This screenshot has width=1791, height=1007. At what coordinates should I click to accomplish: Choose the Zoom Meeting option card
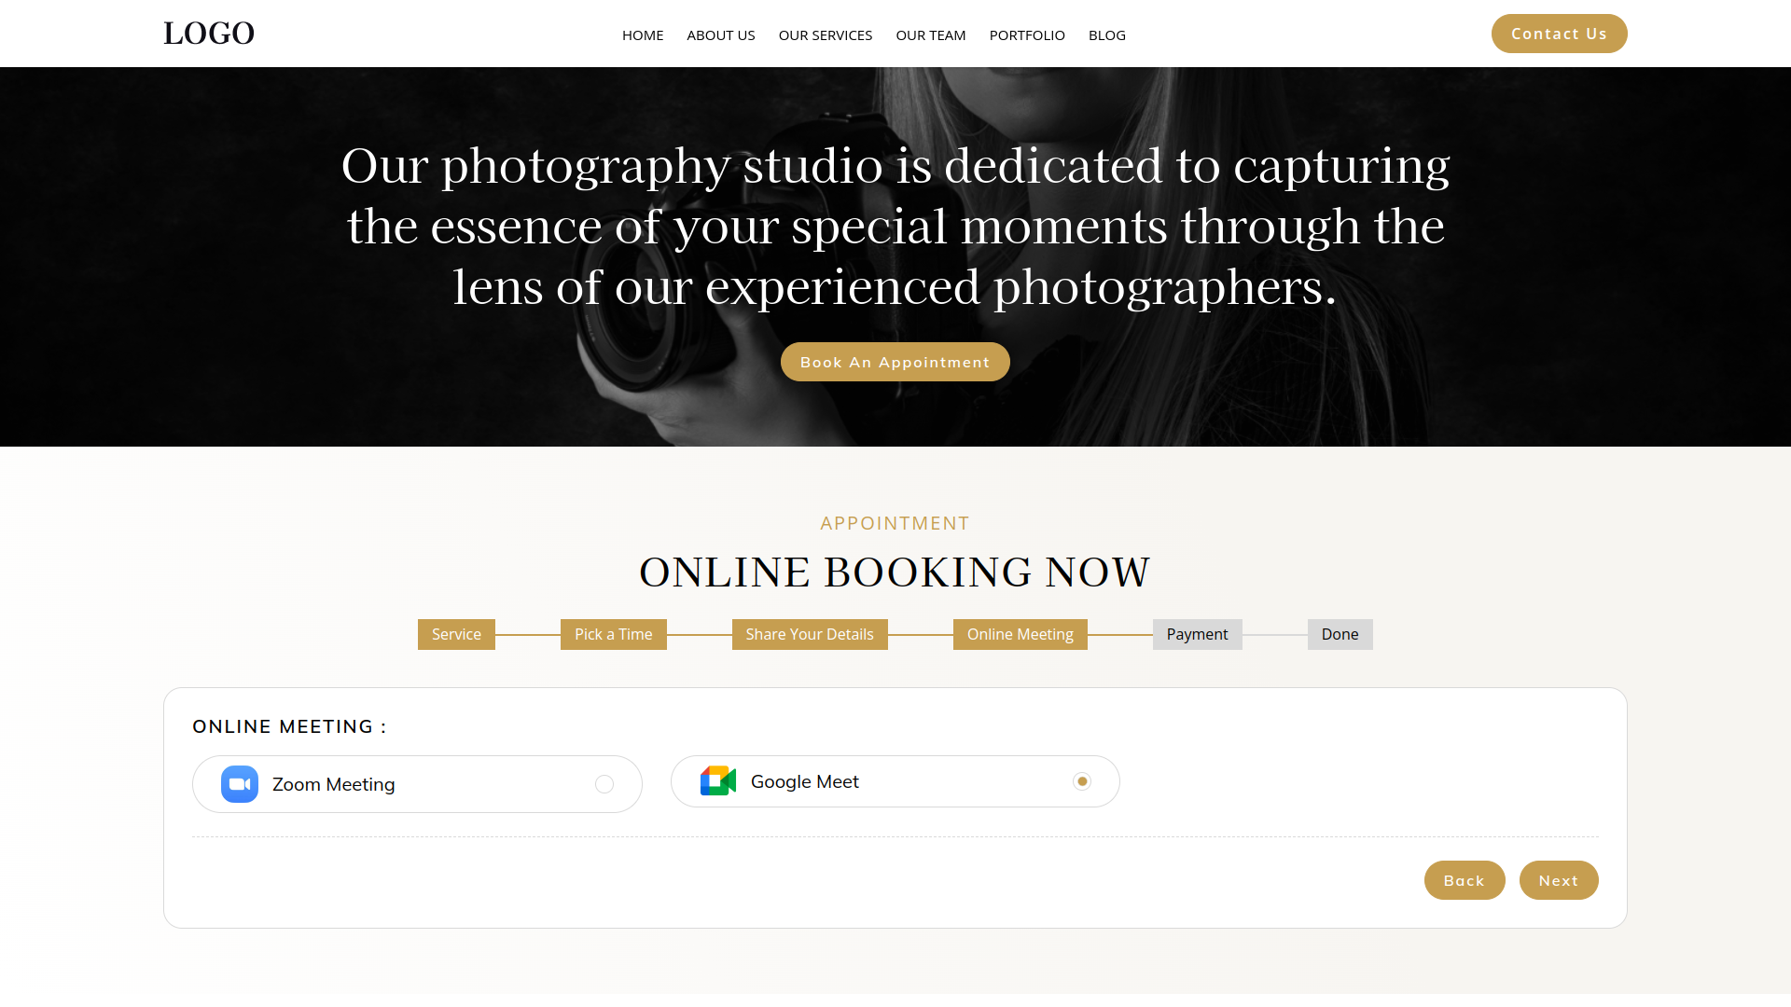pos(417,784)
